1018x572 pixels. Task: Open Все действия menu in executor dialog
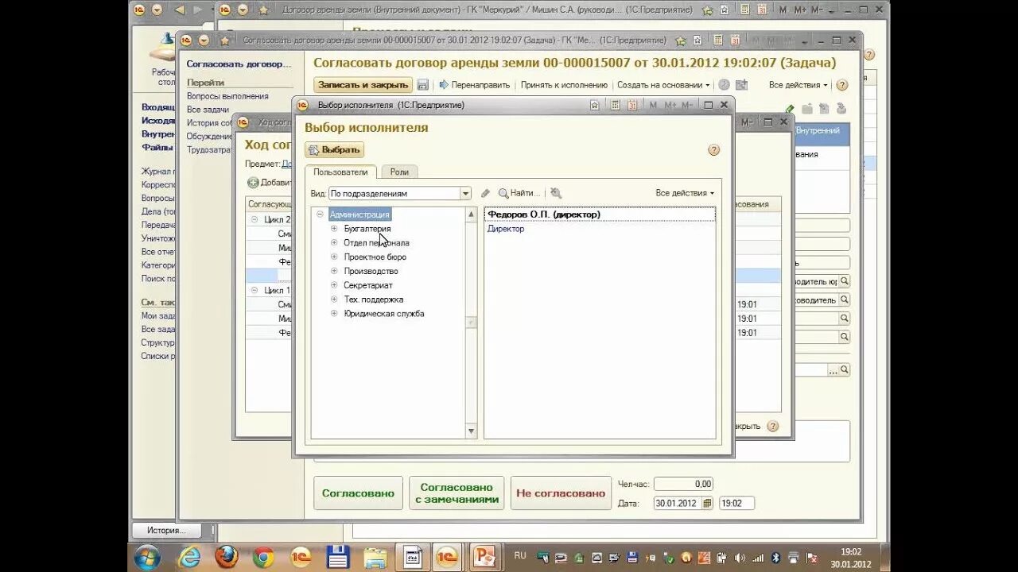click(x=685, y=193)
